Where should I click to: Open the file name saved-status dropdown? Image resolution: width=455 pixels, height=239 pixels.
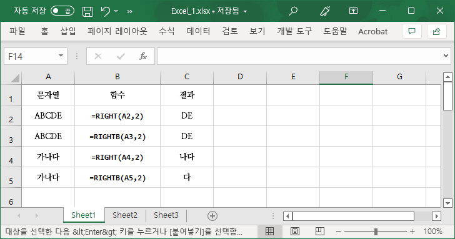tap(246, 12)
